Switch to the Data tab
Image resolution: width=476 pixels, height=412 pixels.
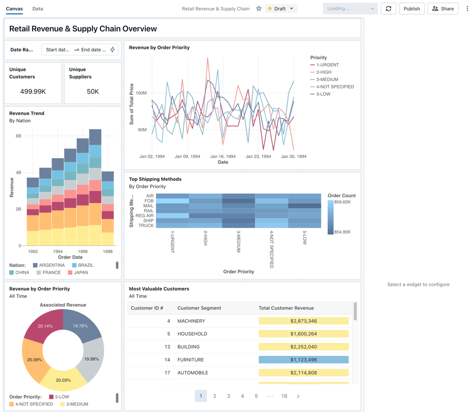tap(38, 8)
